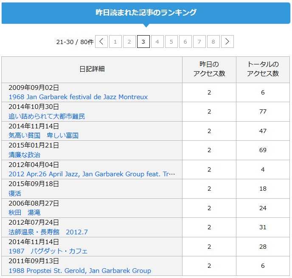The width and height of the screenshot is (292, 278).
Task: View the 復活 diary entry
Action: coord(15,194)
